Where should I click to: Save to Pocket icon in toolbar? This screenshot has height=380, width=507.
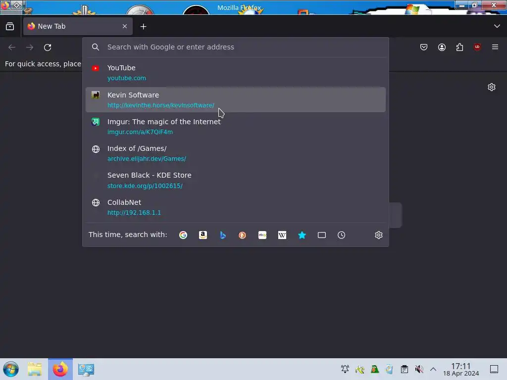click(424, 47)
